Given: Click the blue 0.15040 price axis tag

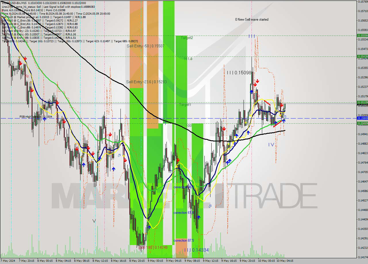Looking at the screenshot, I should coord(363,118).
